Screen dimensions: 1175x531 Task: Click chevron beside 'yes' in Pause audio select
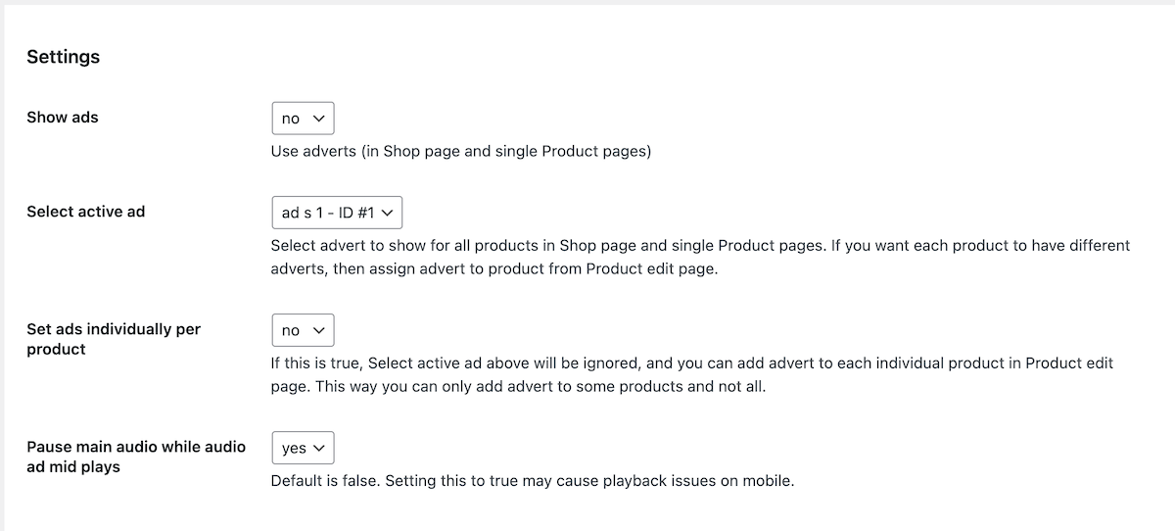point(319,448)
